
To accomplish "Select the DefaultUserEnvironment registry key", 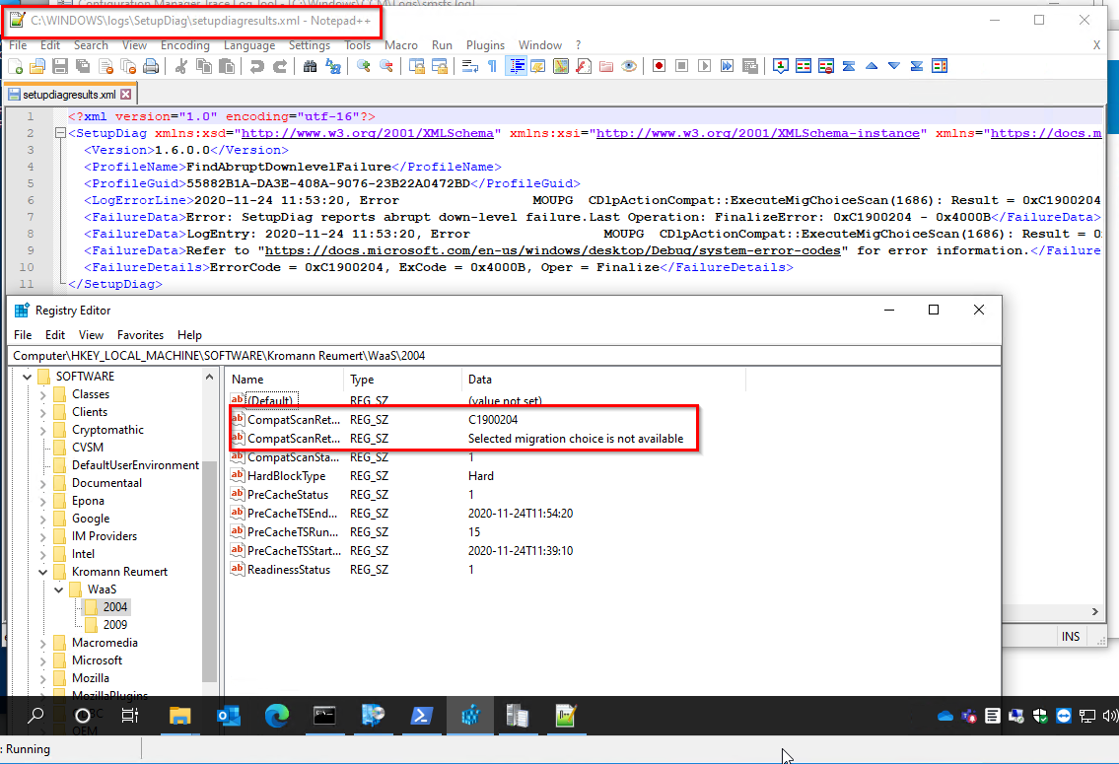I will (136, 465).
